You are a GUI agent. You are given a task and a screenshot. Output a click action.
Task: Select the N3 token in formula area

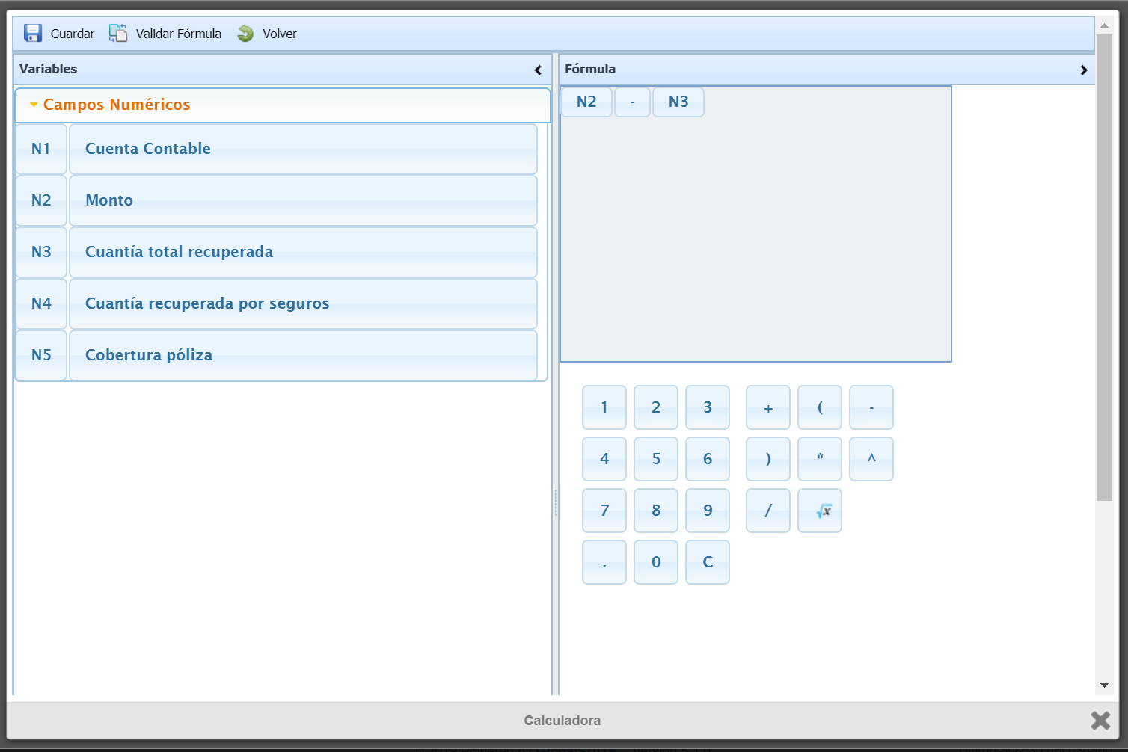[678, 102]
